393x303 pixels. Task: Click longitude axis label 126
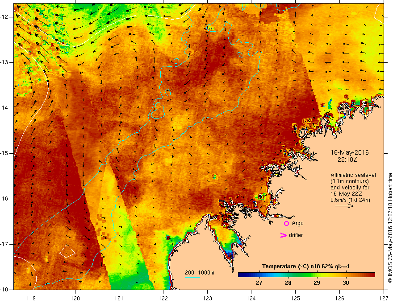click(339, 298)
